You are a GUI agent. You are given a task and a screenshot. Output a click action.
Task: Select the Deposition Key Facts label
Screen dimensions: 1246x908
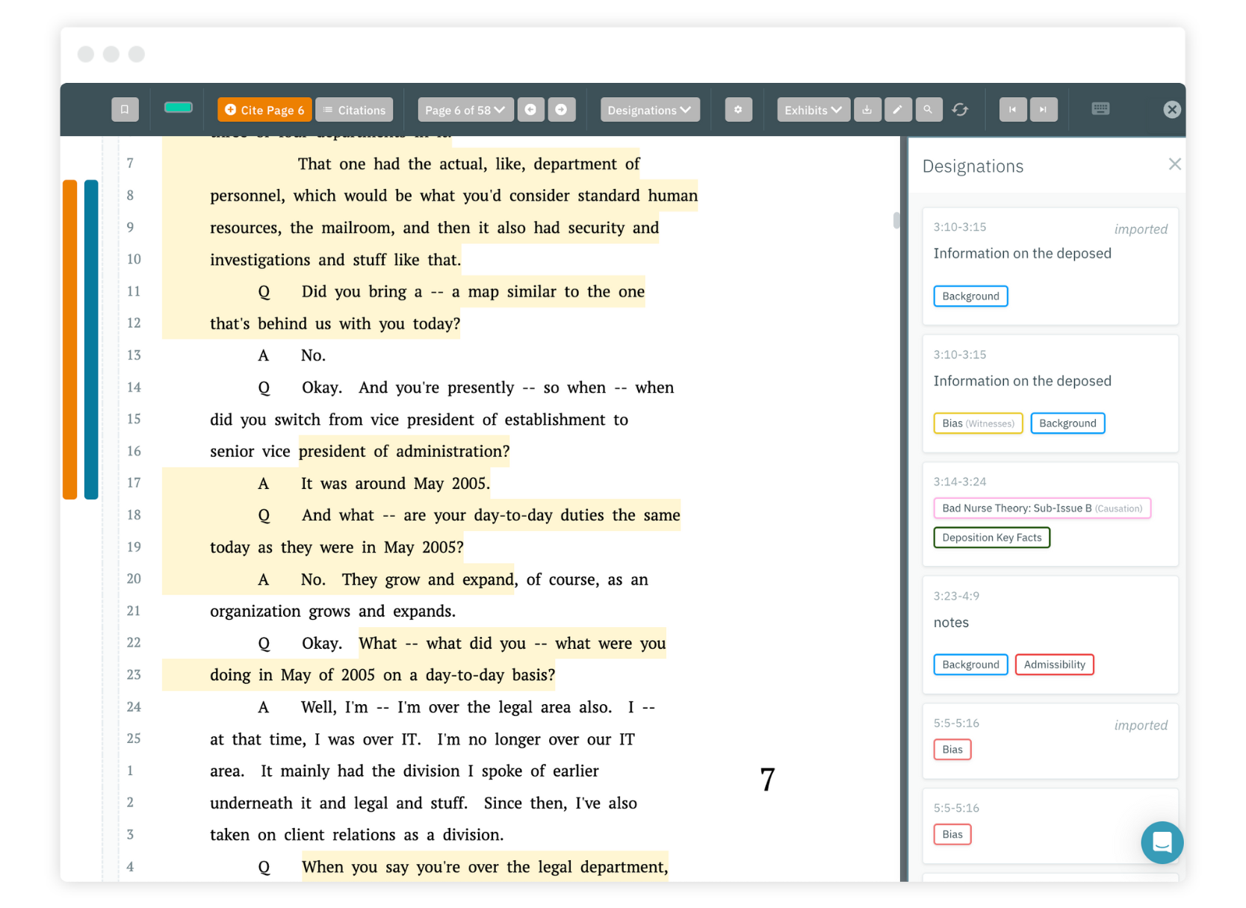(991, 537)
